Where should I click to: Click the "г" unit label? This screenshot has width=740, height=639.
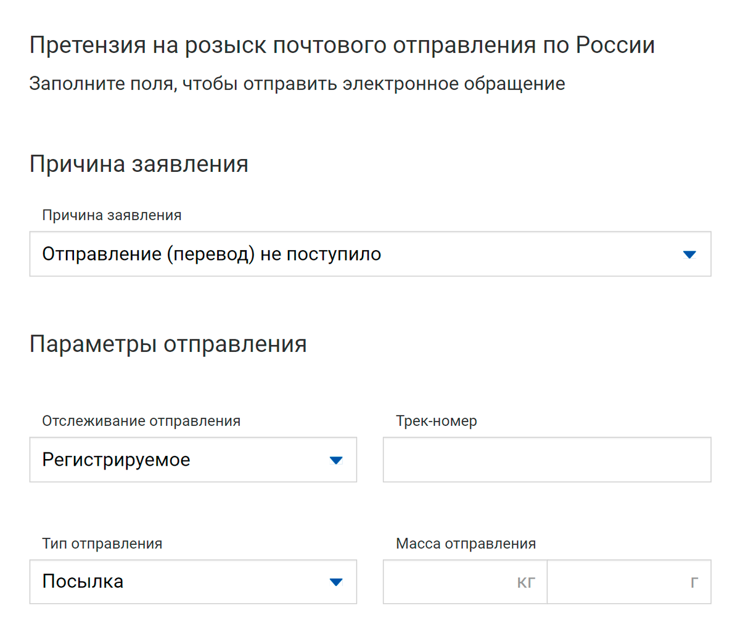(694, 582)
